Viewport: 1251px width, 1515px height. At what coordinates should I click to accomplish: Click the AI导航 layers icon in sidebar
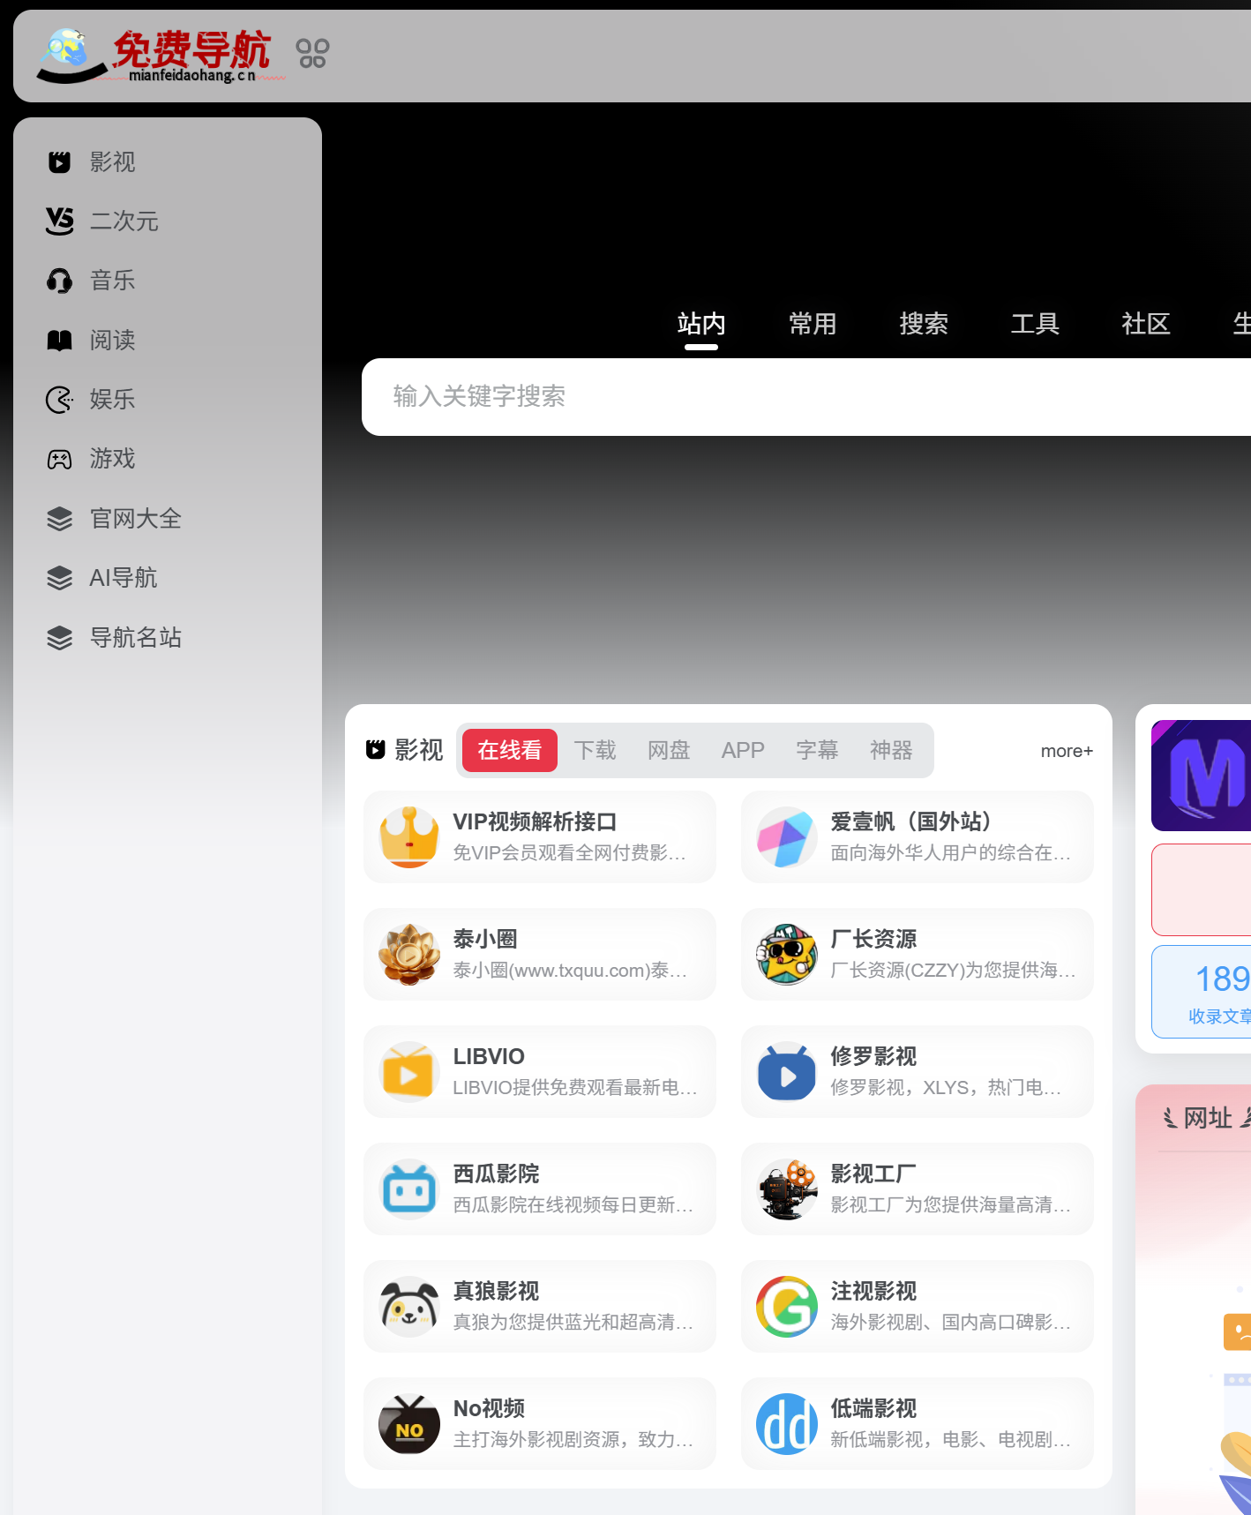pos(59,577)
